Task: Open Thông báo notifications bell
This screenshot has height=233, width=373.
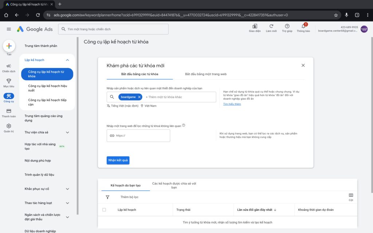Action: [303, 27]
